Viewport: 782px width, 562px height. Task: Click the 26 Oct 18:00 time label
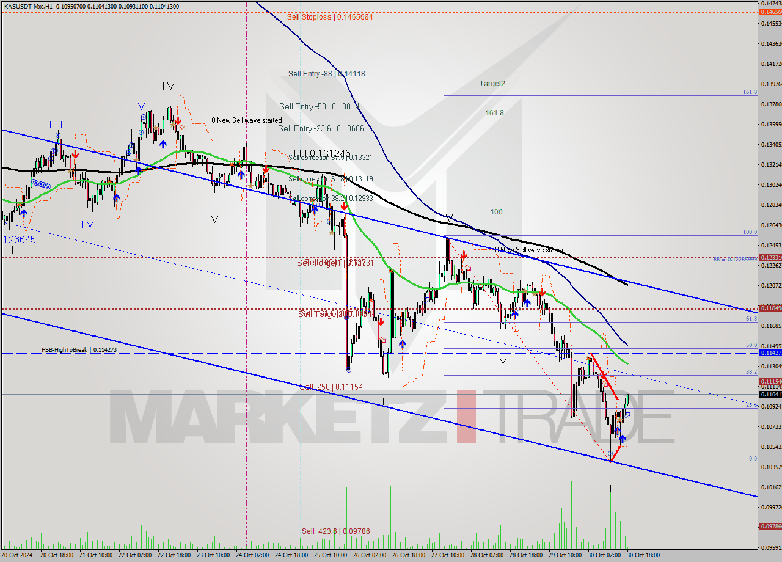[x=409, y=555]
